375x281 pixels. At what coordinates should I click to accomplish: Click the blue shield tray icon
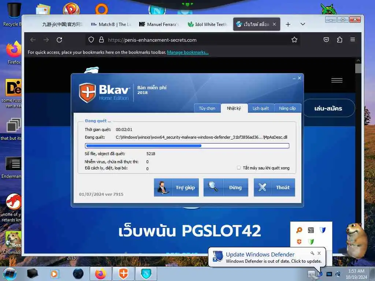click(x=323, y=230)
